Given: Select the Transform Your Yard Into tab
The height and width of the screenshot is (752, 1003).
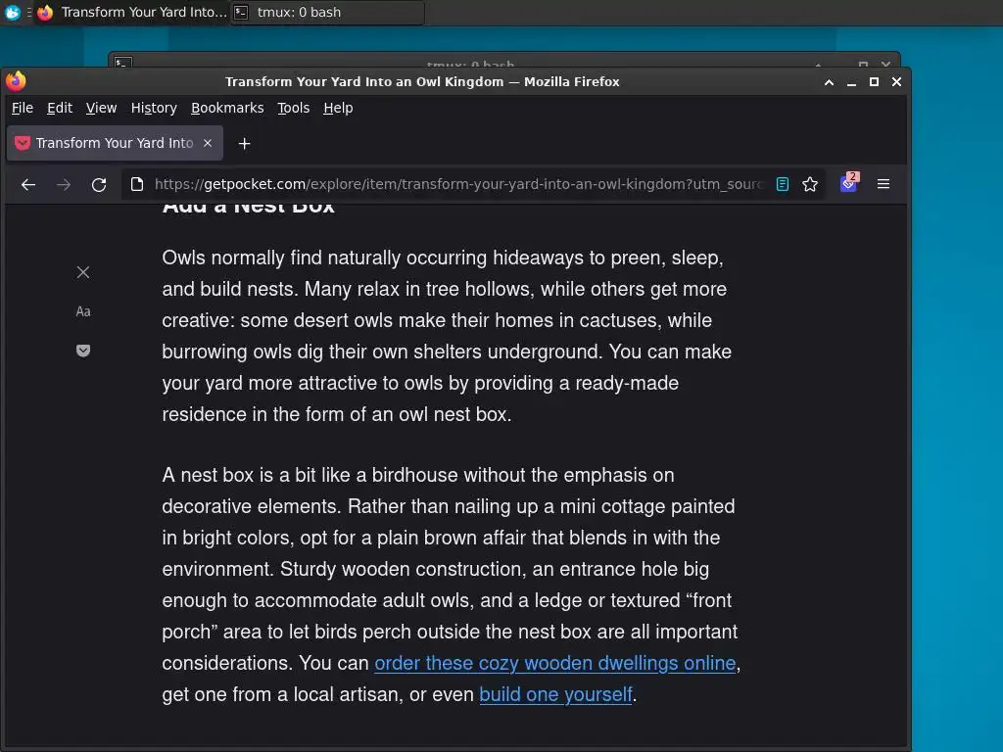Looking at the screenshot, I should tap(115, 143).
